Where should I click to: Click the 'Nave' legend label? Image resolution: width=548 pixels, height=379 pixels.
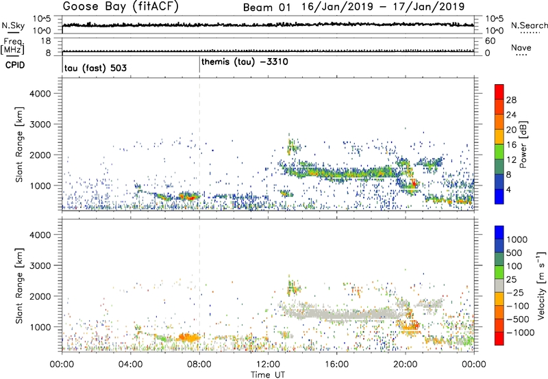(521, 47)
